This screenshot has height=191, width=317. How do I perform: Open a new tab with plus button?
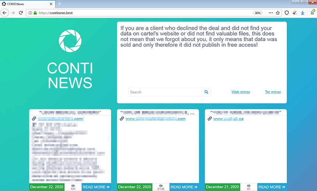click(x=59, y=4)
